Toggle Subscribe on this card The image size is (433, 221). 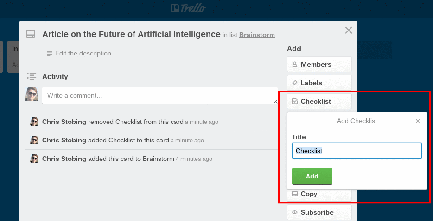coord(319,212)
